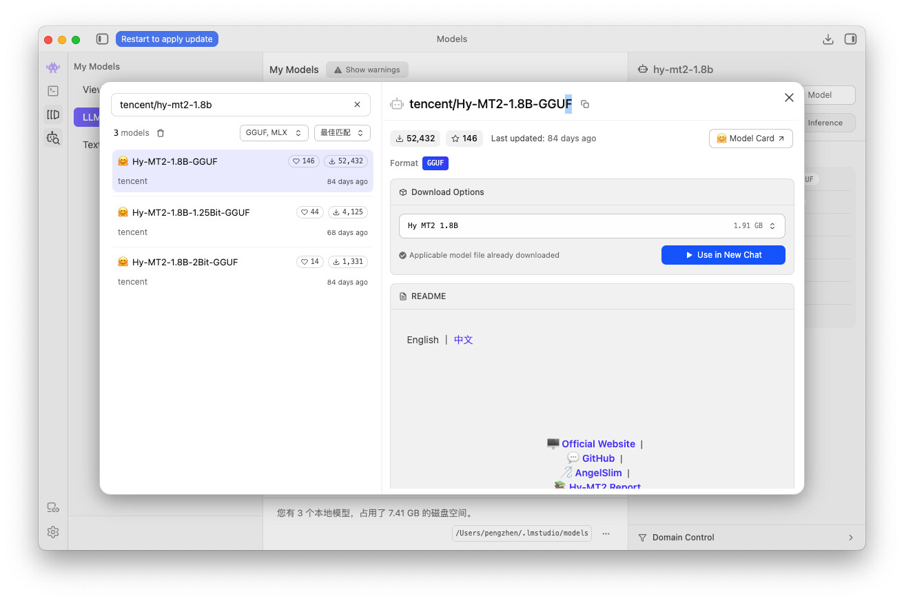The height and width of the screenshot is (601, 904).
Task: Click the trash icon beside '3 models'
Action: click(x=161, y=133)
